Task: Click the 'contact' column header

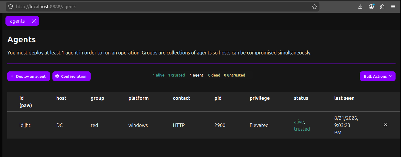Action: (x=182, y=98)
